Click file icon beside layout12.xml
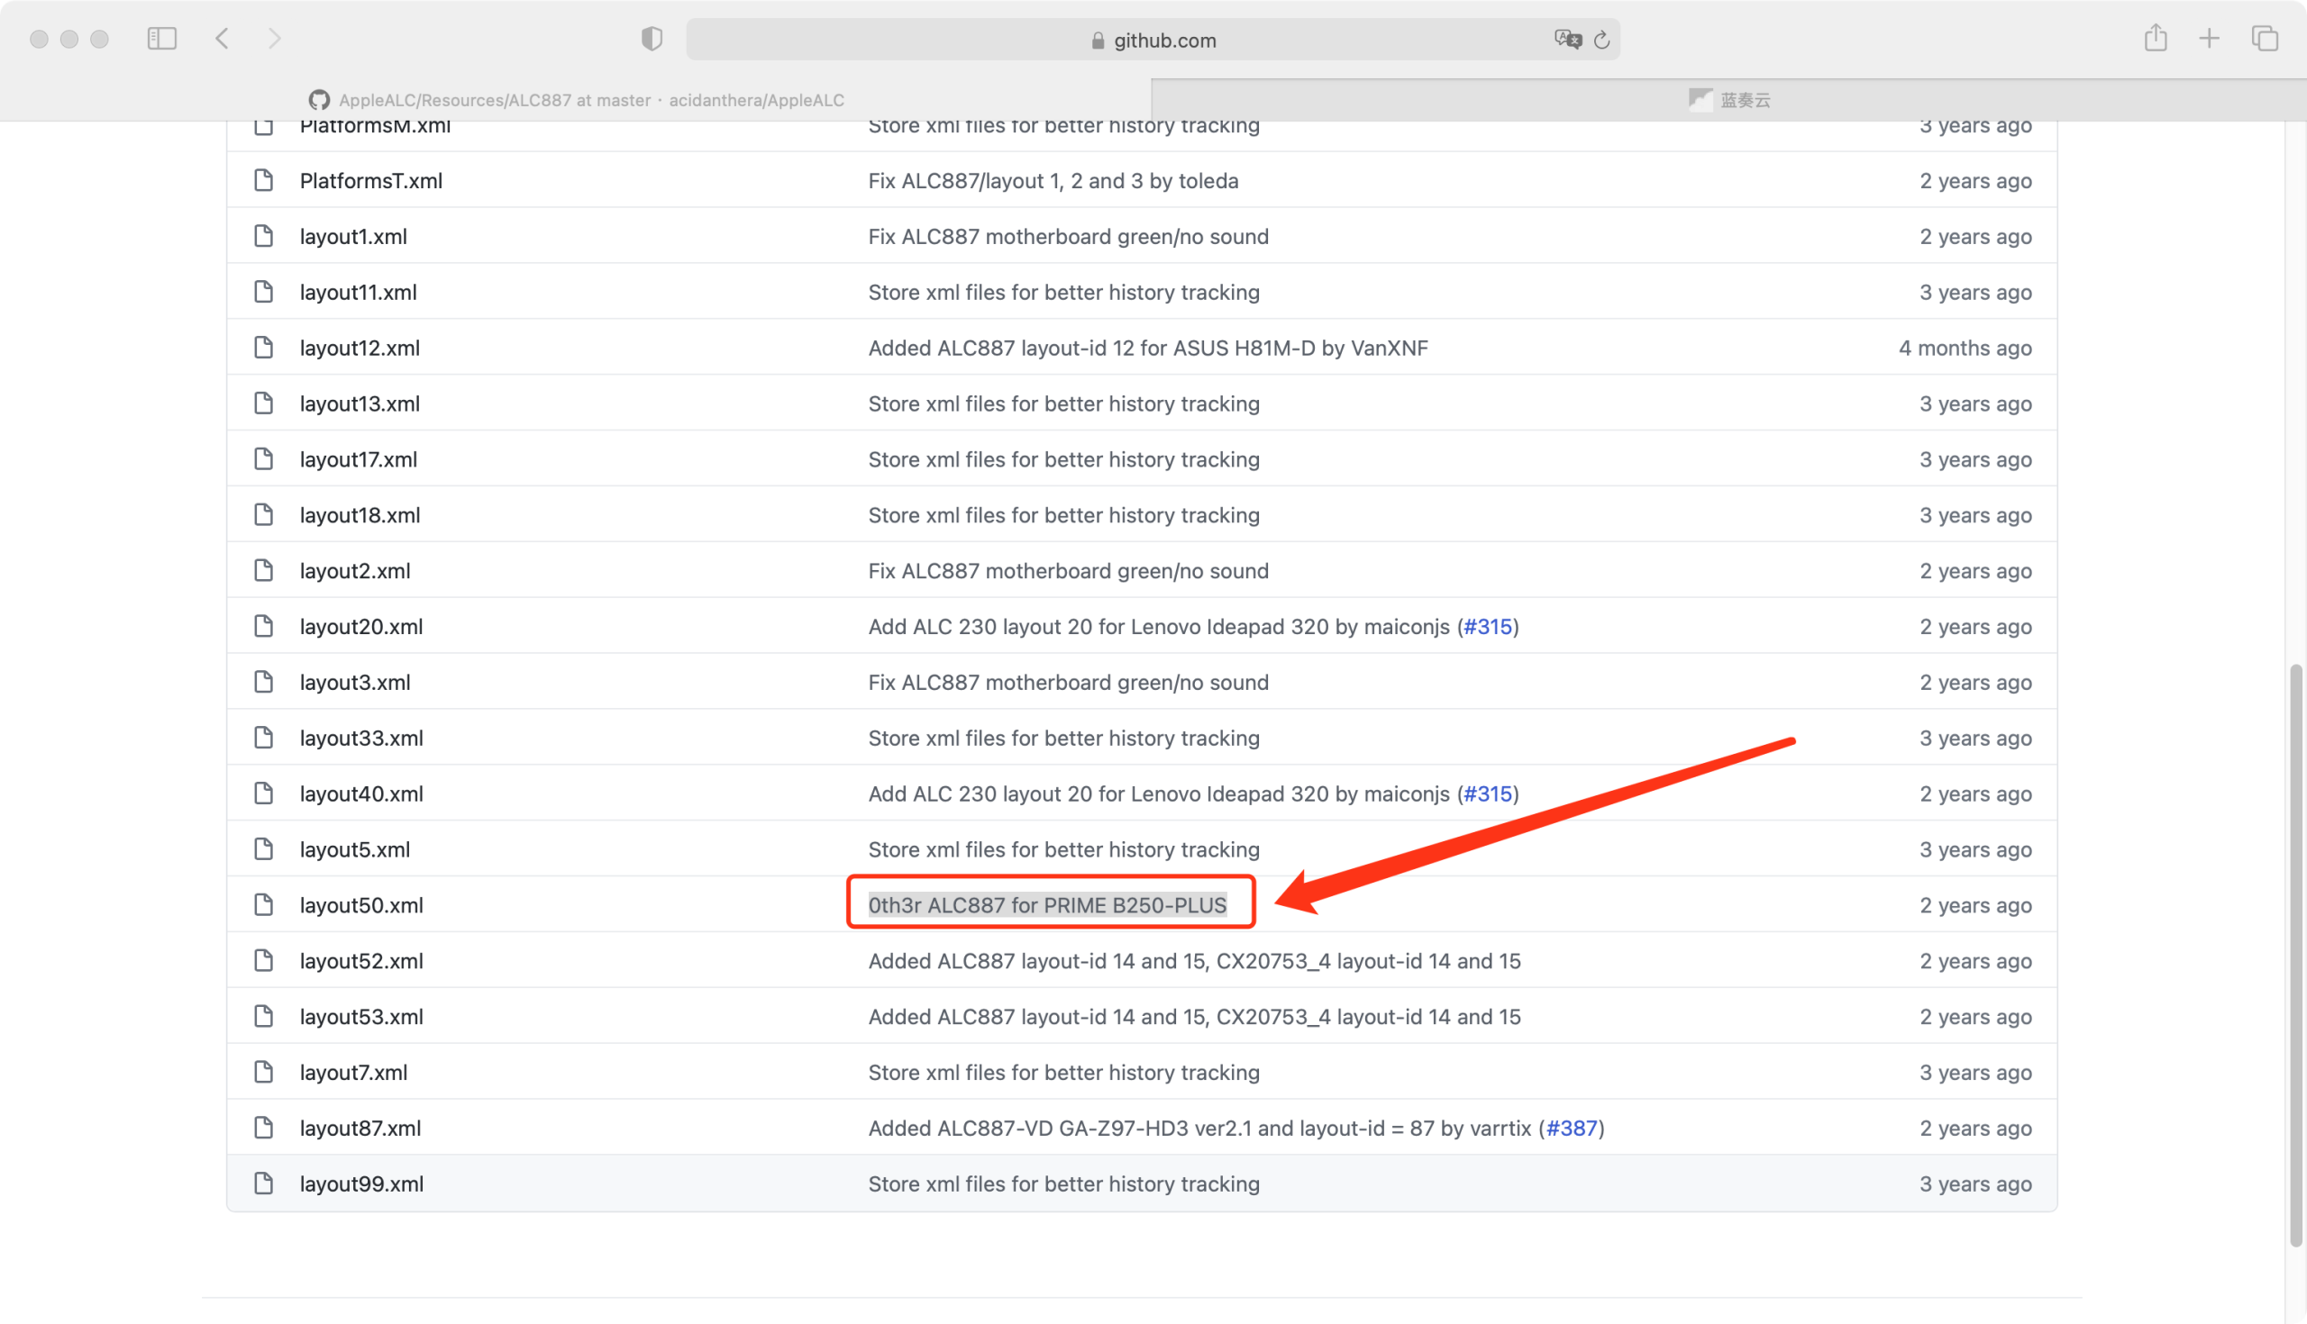Viewport: 2307px width, 1324px height. [264, 348]
